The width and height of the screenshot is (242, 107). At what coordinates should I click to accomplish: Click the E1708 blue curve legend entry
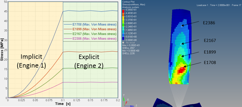(90, 25)
